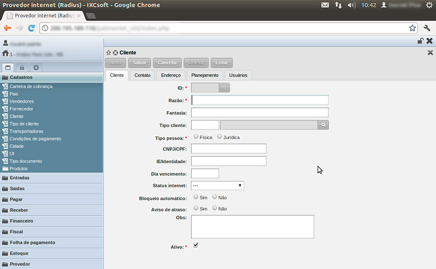The width and height of the screenshot is (436, 269).
Task: Close the Cliente form with its X
Action: (430, 52)
